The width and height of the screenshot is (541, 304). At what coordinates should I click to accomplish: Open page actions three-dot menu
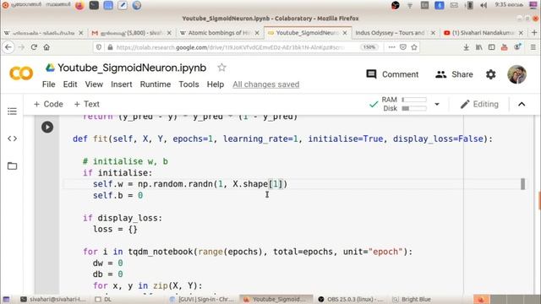391,47
